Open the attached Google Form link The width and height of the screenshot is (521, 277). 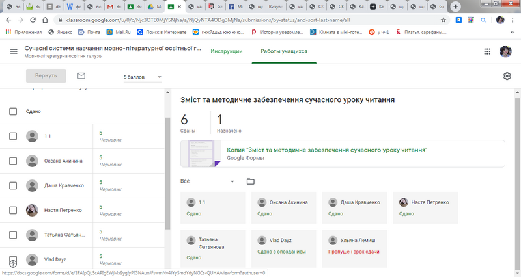326,150
